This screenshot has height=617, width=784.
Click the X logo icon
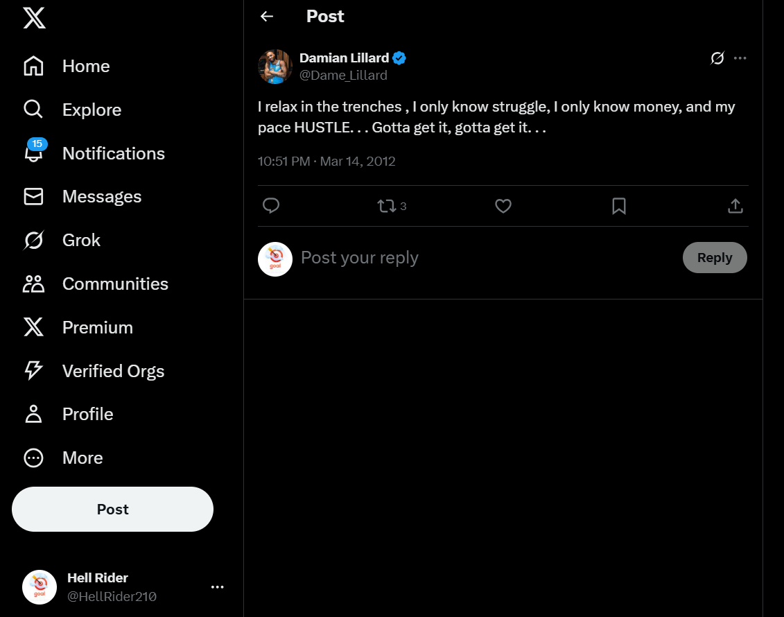click(x=34, y=18)
